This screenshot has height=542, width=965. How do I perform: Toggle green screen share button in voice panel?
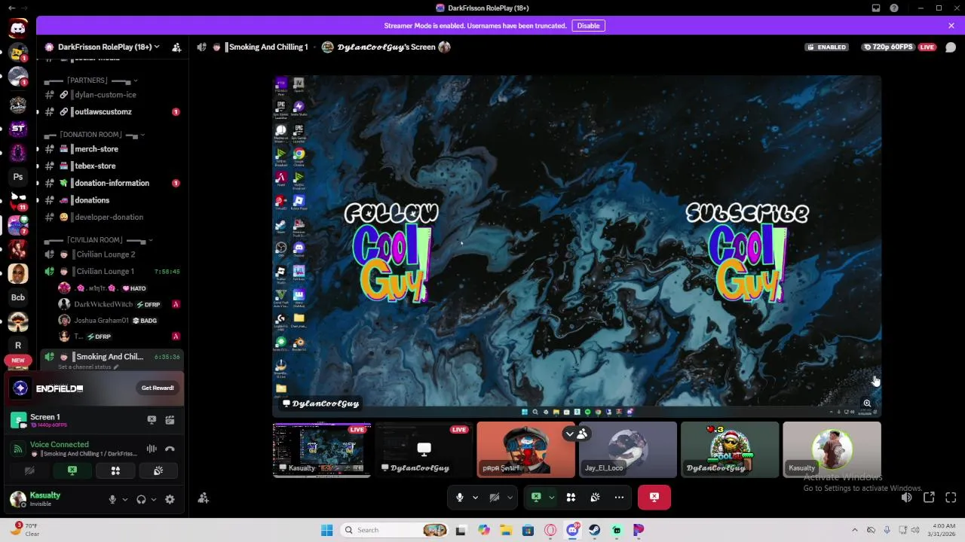72,470
